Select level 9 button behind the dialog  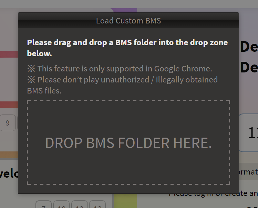[x=8, y=123]
